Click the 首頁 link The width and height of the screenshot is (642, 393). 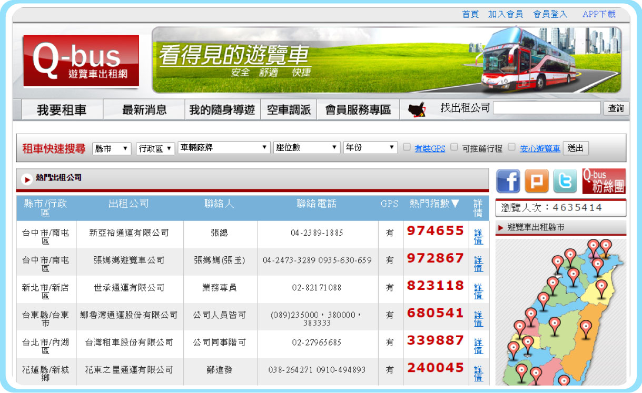click(470, 14)
